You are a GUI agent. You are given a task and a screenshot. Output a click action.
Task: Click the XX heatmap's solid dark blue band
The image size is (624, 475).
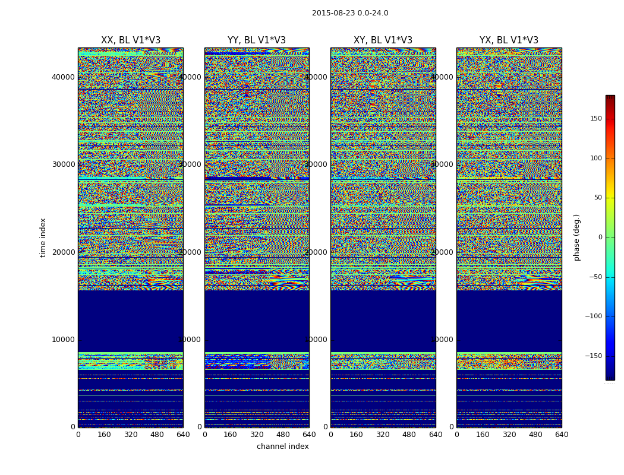pyautogui.click(x=131, y=321)
